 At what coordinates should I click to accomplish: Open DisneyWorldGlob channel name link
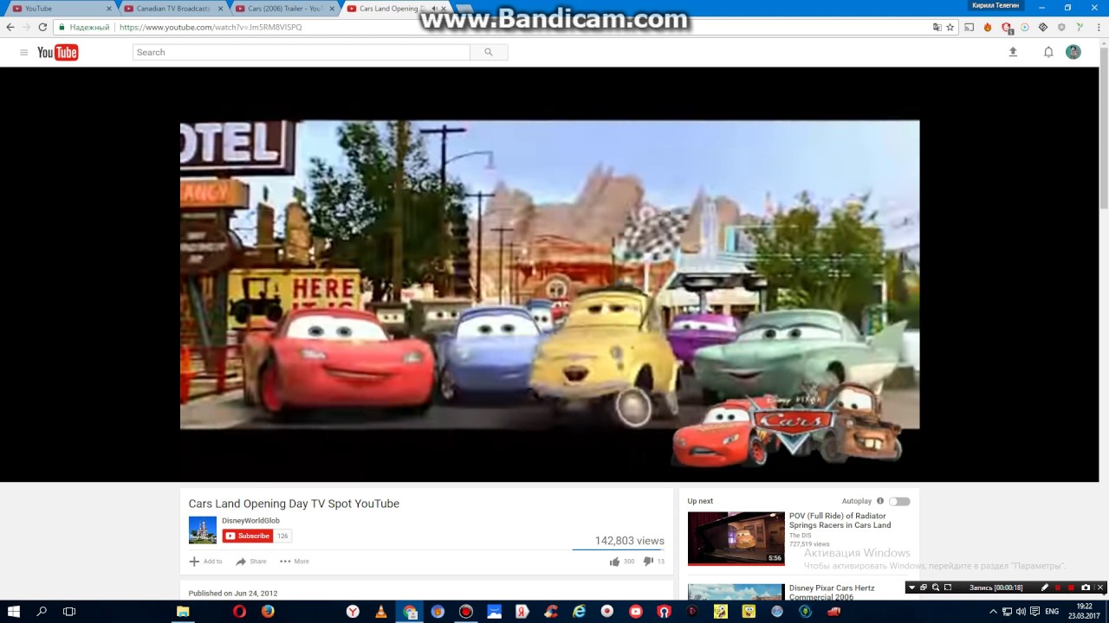point(250,521)
